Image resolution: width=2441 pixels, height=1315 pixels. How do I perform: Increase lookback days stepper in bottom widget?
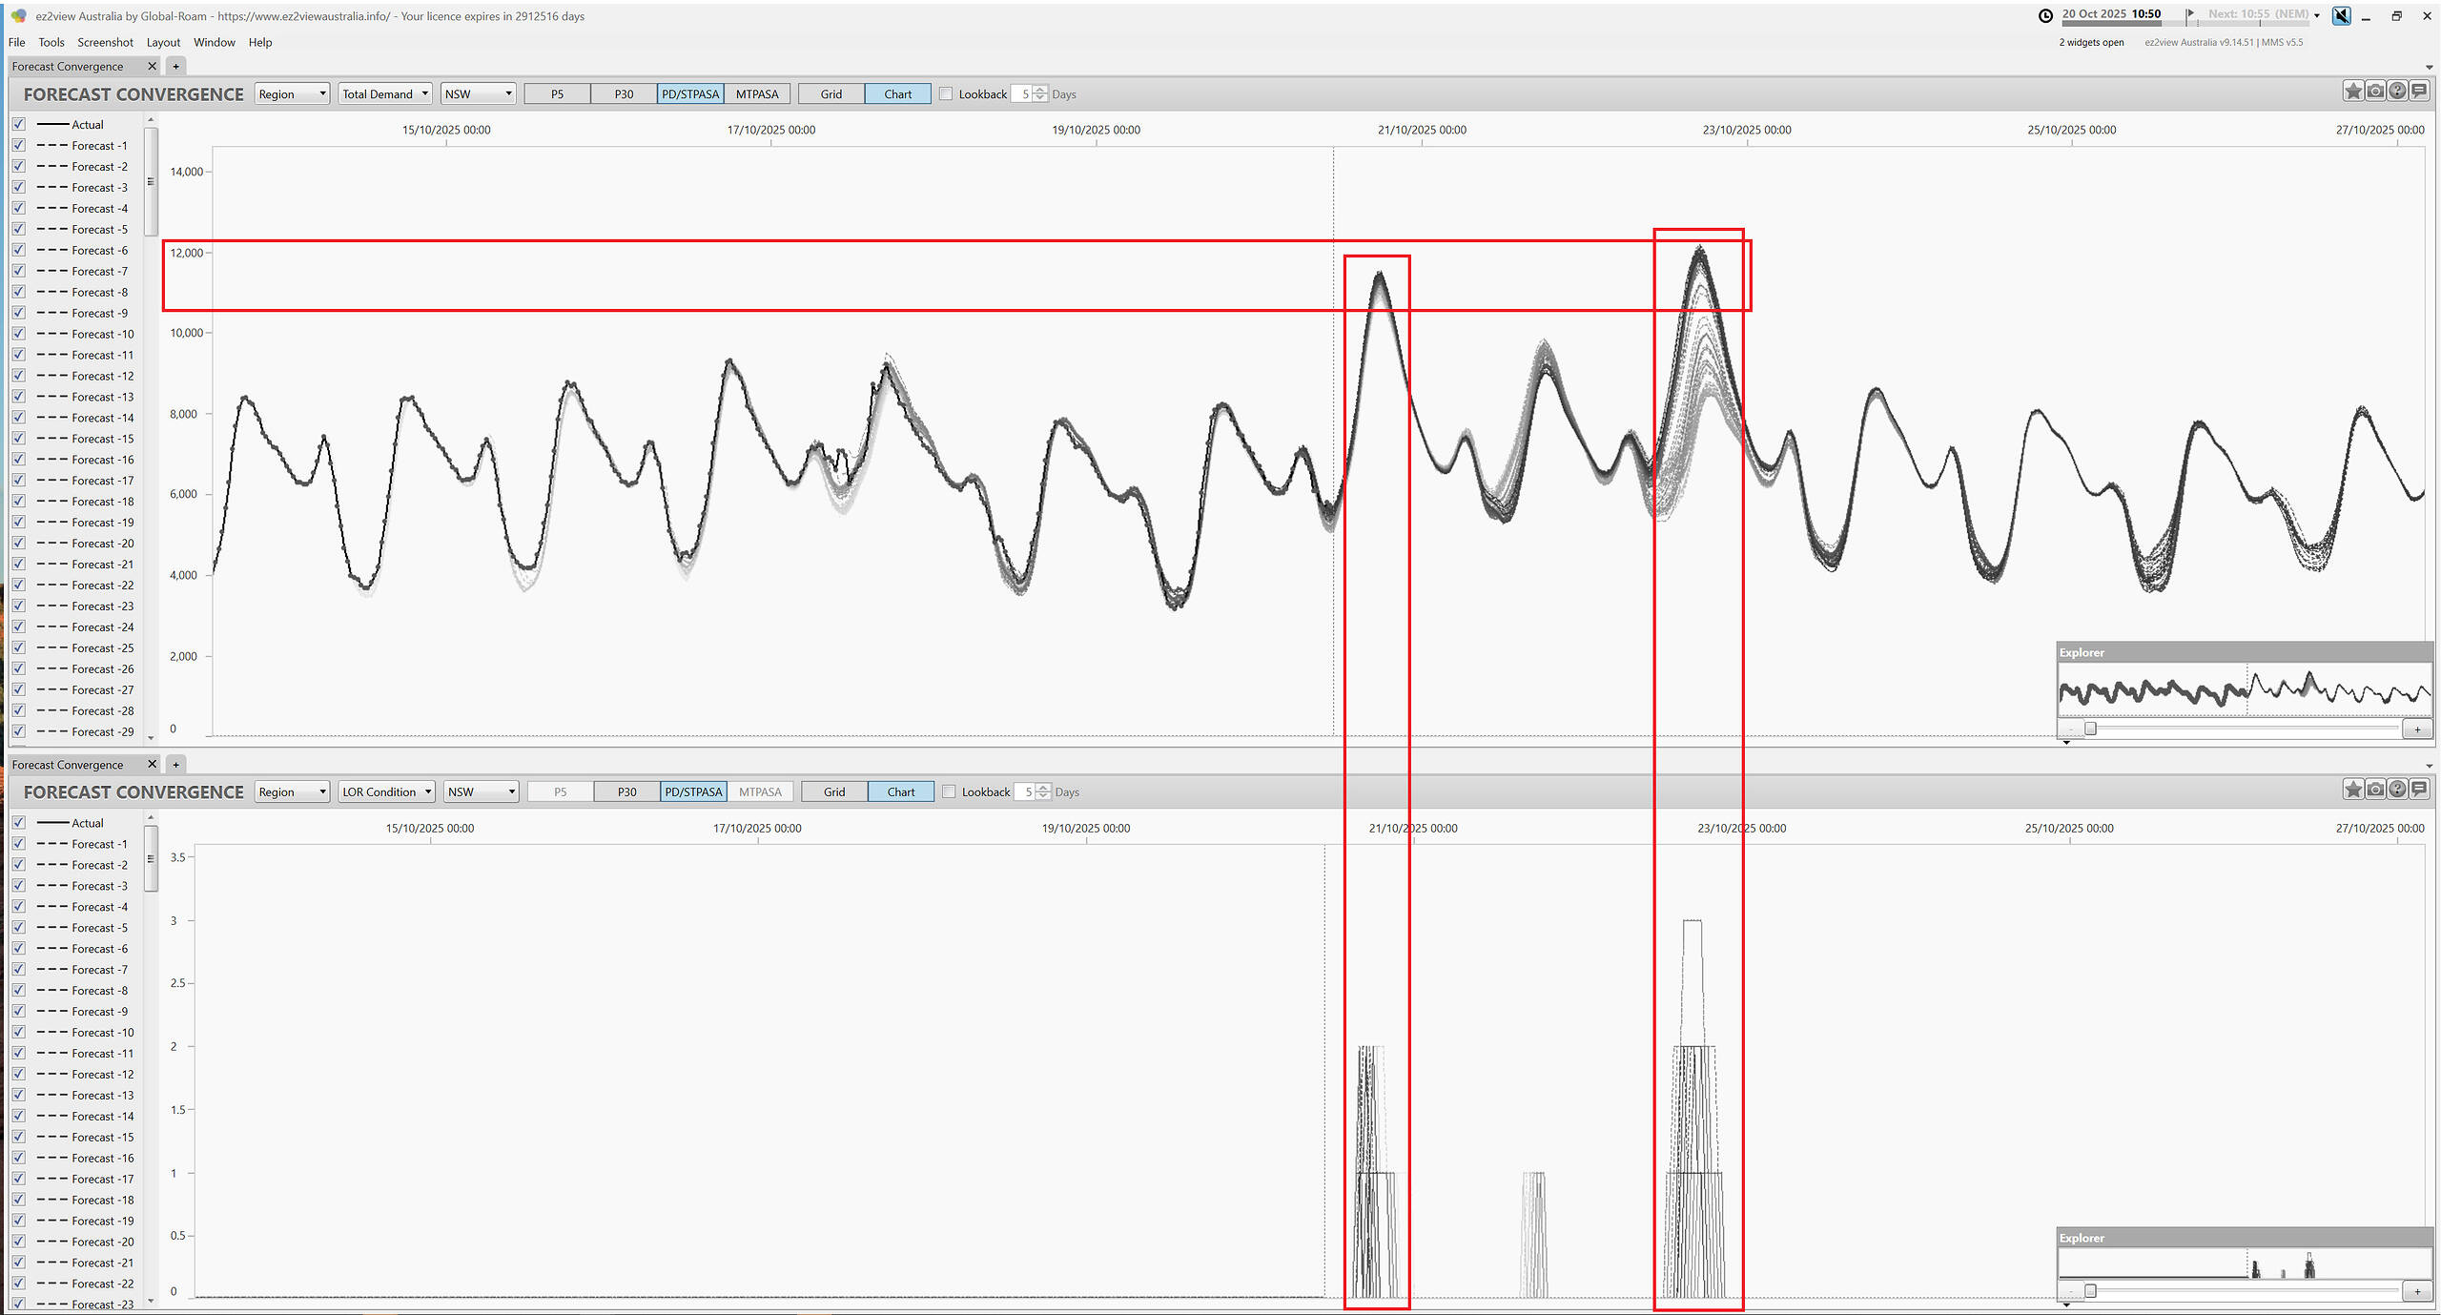click(x=1044, y=788)
